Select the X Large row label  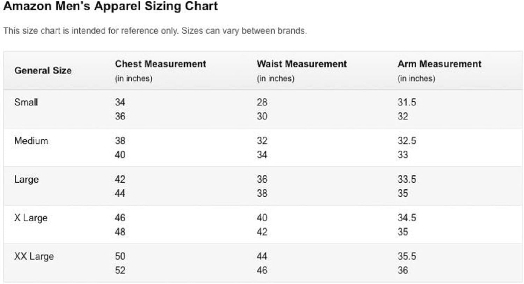(31, 218)
